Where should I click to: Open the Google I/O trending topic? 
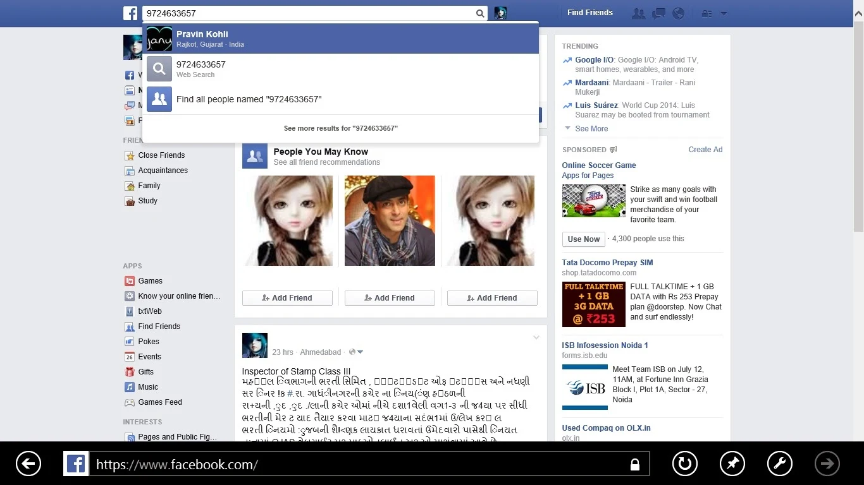(x=594, y=60)
